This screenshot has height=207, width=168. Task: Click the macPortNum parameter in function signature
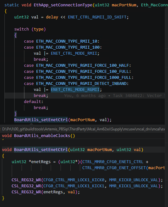[x=124, y=5]
